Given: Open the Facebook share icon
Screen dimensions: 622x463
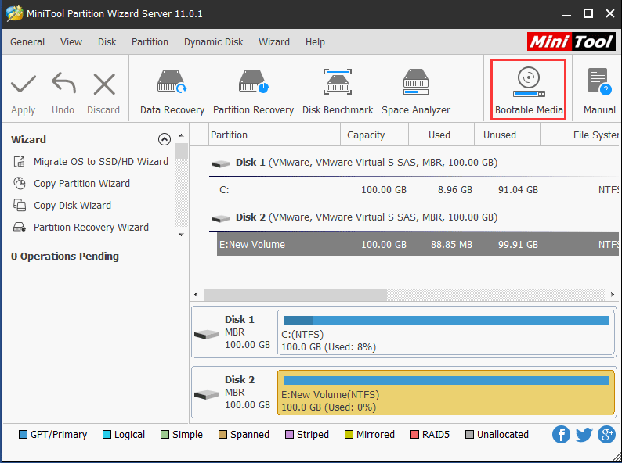Looking at the screenshot, I should coord(561,435).
